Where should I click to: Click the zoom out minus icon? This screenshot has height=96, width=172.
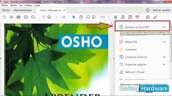pyautogui.click(x=88, y=17)
